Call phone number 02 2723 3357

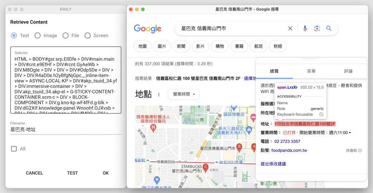click(x=287, y=141)
